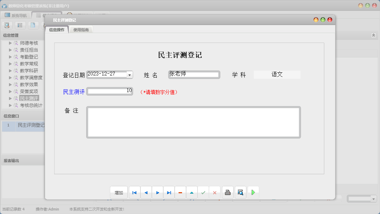This screenshot has height=214, width=380.
Task: Go to previous record using the blue arrow
Action: (146, 192)
